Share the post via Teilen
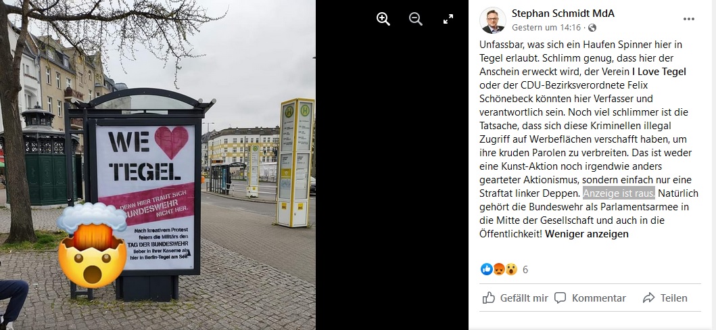Viewport: 716px width, 330px height. click(665, 298)
